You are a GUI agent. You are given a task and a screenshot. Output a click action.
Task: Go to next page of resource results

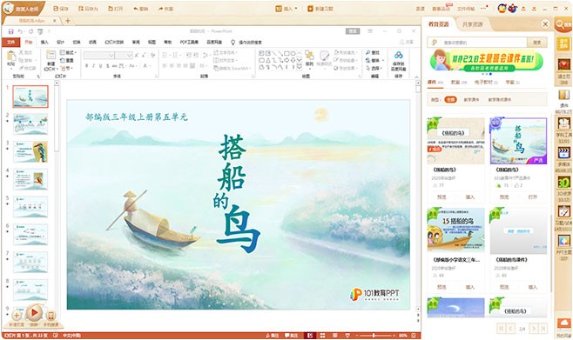pos(533,329)
